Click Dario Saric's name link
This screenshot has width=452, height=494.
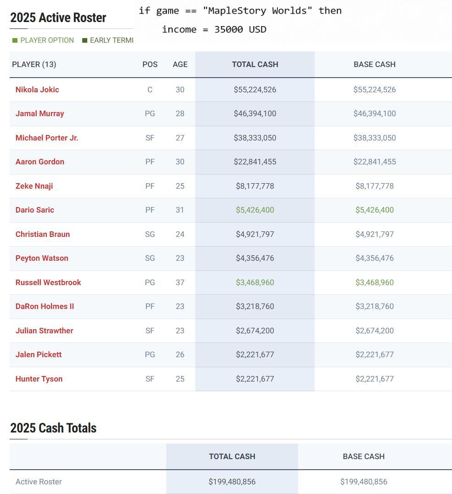pos(35,210)
